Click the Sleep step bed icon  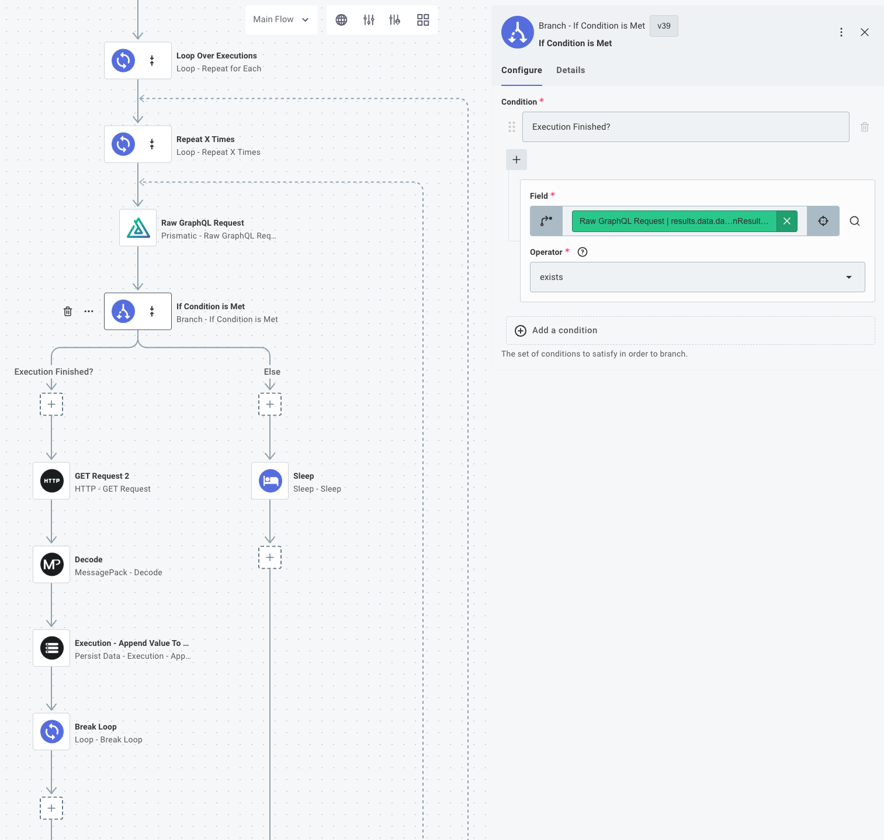[270, 481]
